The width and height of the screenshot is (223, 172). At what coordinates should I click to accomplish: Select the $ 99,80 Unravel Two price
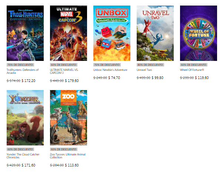point(157,78)
